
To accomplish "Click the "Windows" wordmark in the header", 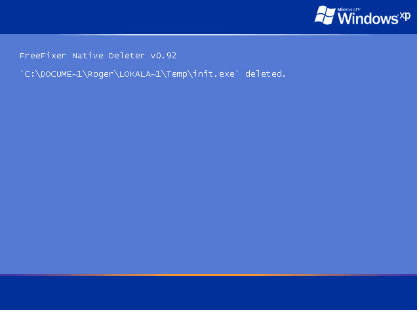I will click(368, 18).
